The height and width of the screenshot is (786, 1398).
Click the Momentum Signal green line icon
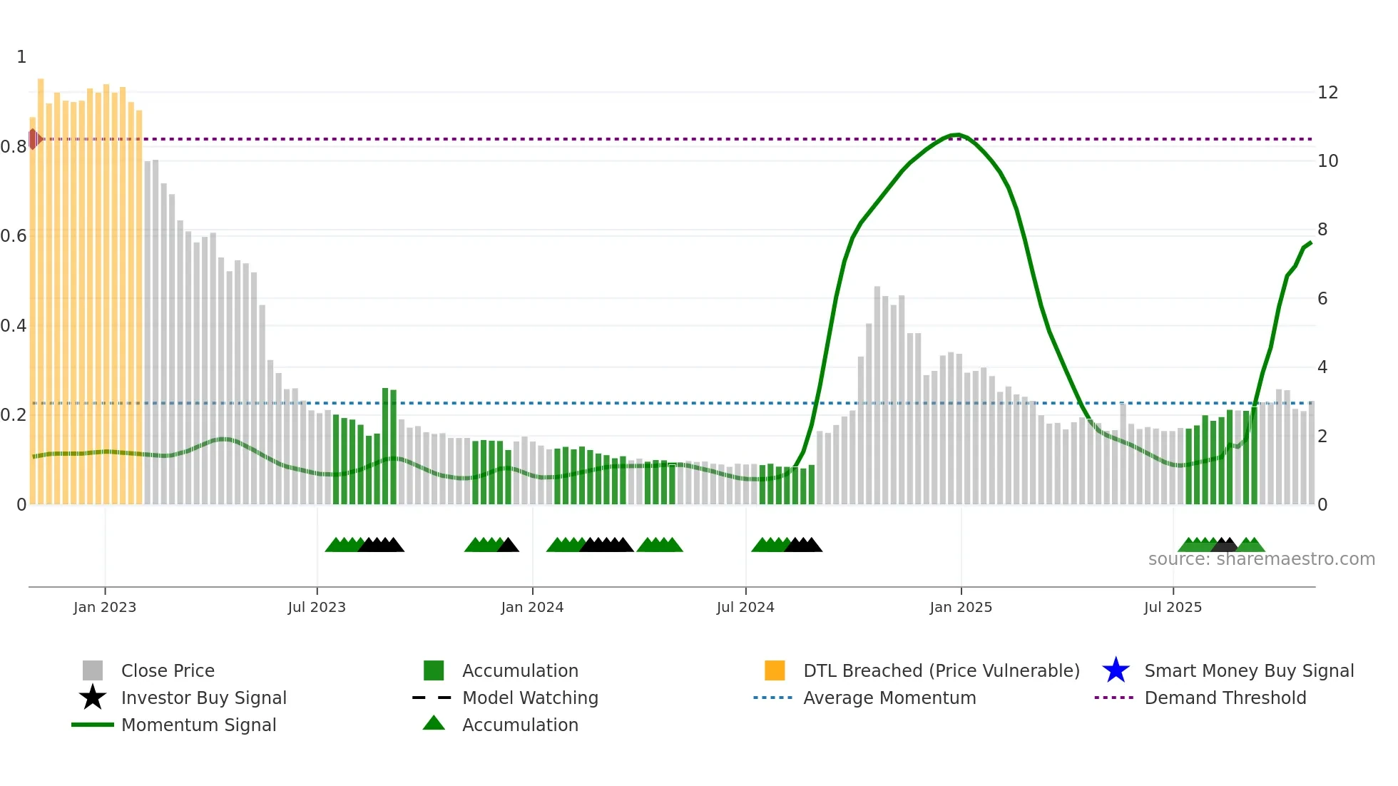[93, 725]
